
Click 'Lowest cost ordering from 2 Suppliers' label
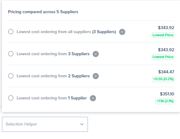(x=53, y=76)
